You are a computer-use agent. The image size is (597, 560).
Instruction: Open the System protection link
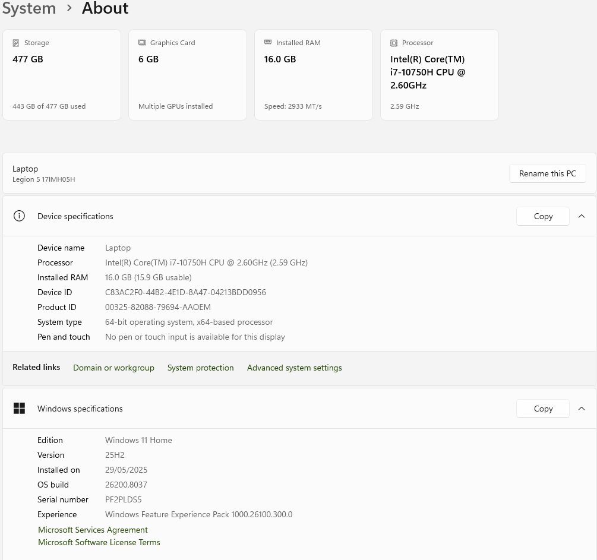point(200,368)
